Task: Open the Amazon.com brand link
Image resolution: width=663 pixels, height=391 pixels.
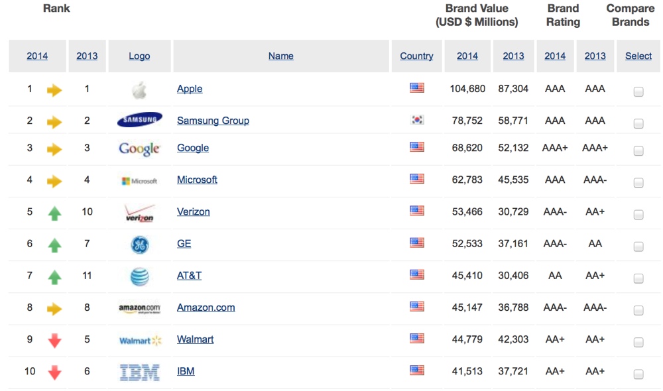Action: click(206, 307)
